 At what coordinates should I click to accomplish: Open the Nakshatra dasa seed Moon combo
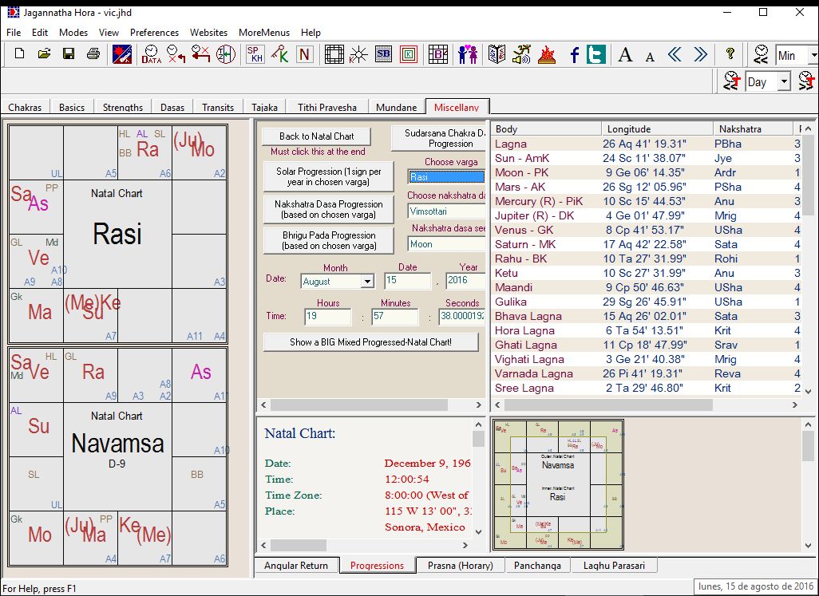click(447, 243)
